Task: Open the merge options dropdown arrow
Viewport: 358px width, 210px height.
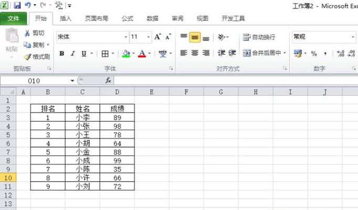Action: coord(285,53)
